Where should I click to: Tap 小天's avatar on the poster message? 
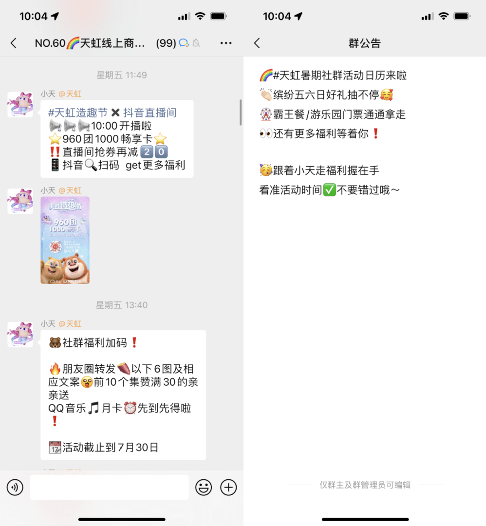pos(20,201)
